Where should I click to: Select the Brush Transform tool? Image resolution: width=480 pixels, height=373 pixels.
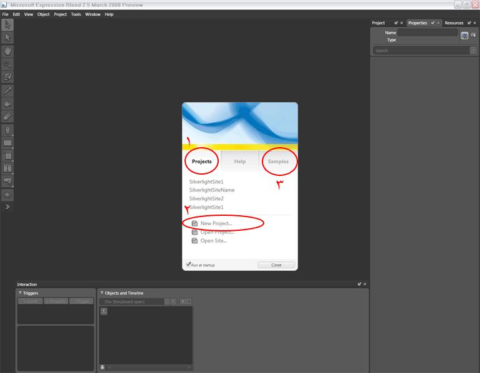coord(7,117)
